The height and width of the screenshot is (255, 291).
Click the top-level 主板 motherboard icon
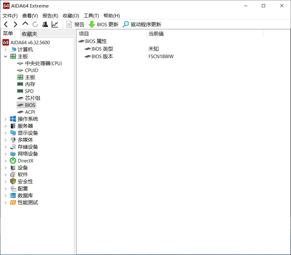[13, 56]
